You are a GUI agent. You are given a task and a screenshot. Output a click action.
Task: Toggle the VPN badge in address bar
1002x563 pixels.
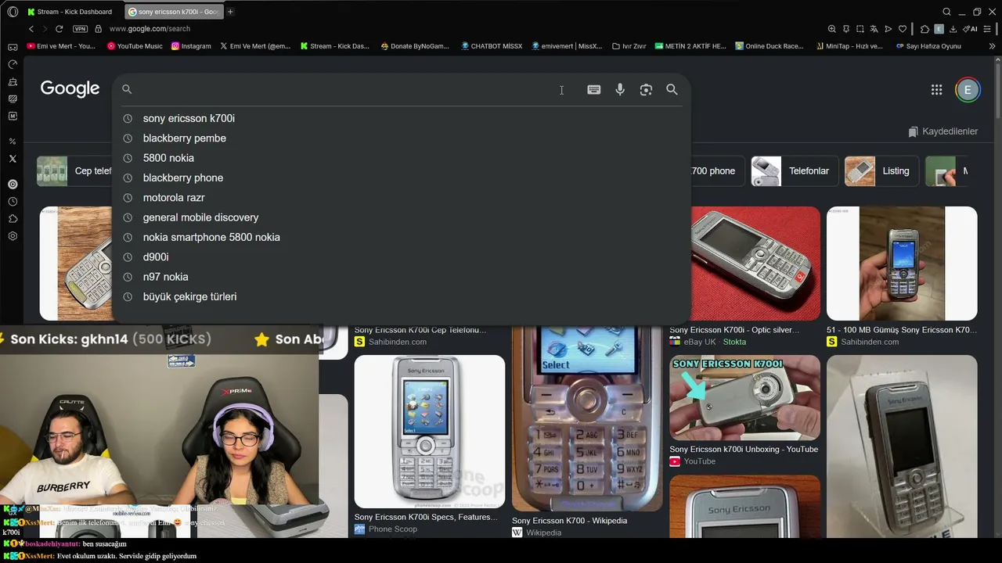click(80, 29)
